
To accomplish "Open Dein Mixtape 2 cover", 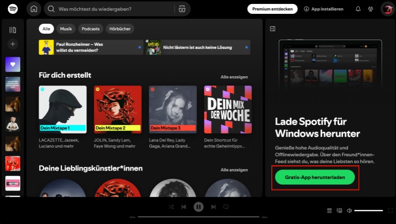I will (118, 109).
